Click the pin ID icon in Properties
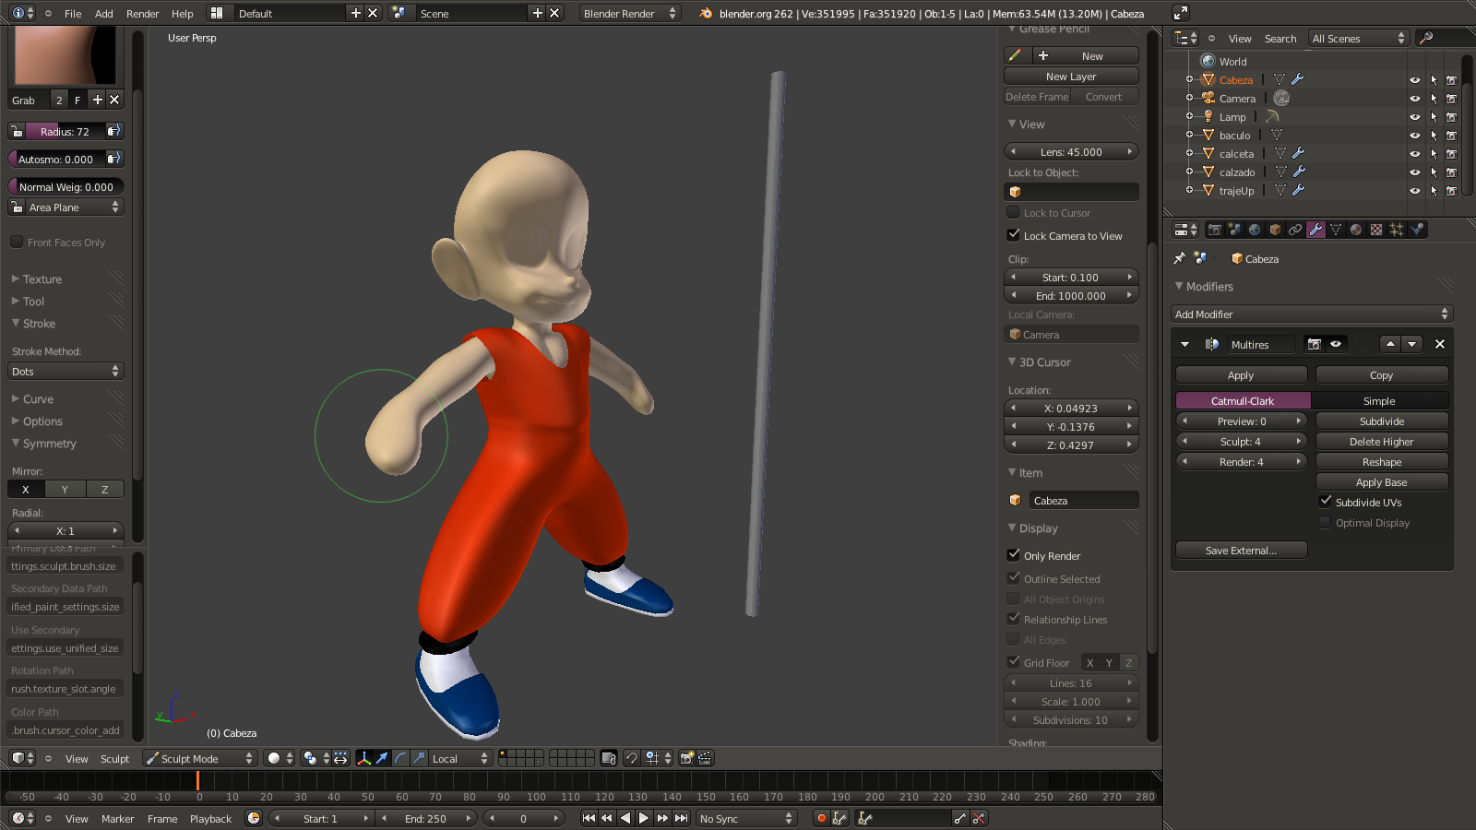1476x830 pixels. pos(1179,258)
